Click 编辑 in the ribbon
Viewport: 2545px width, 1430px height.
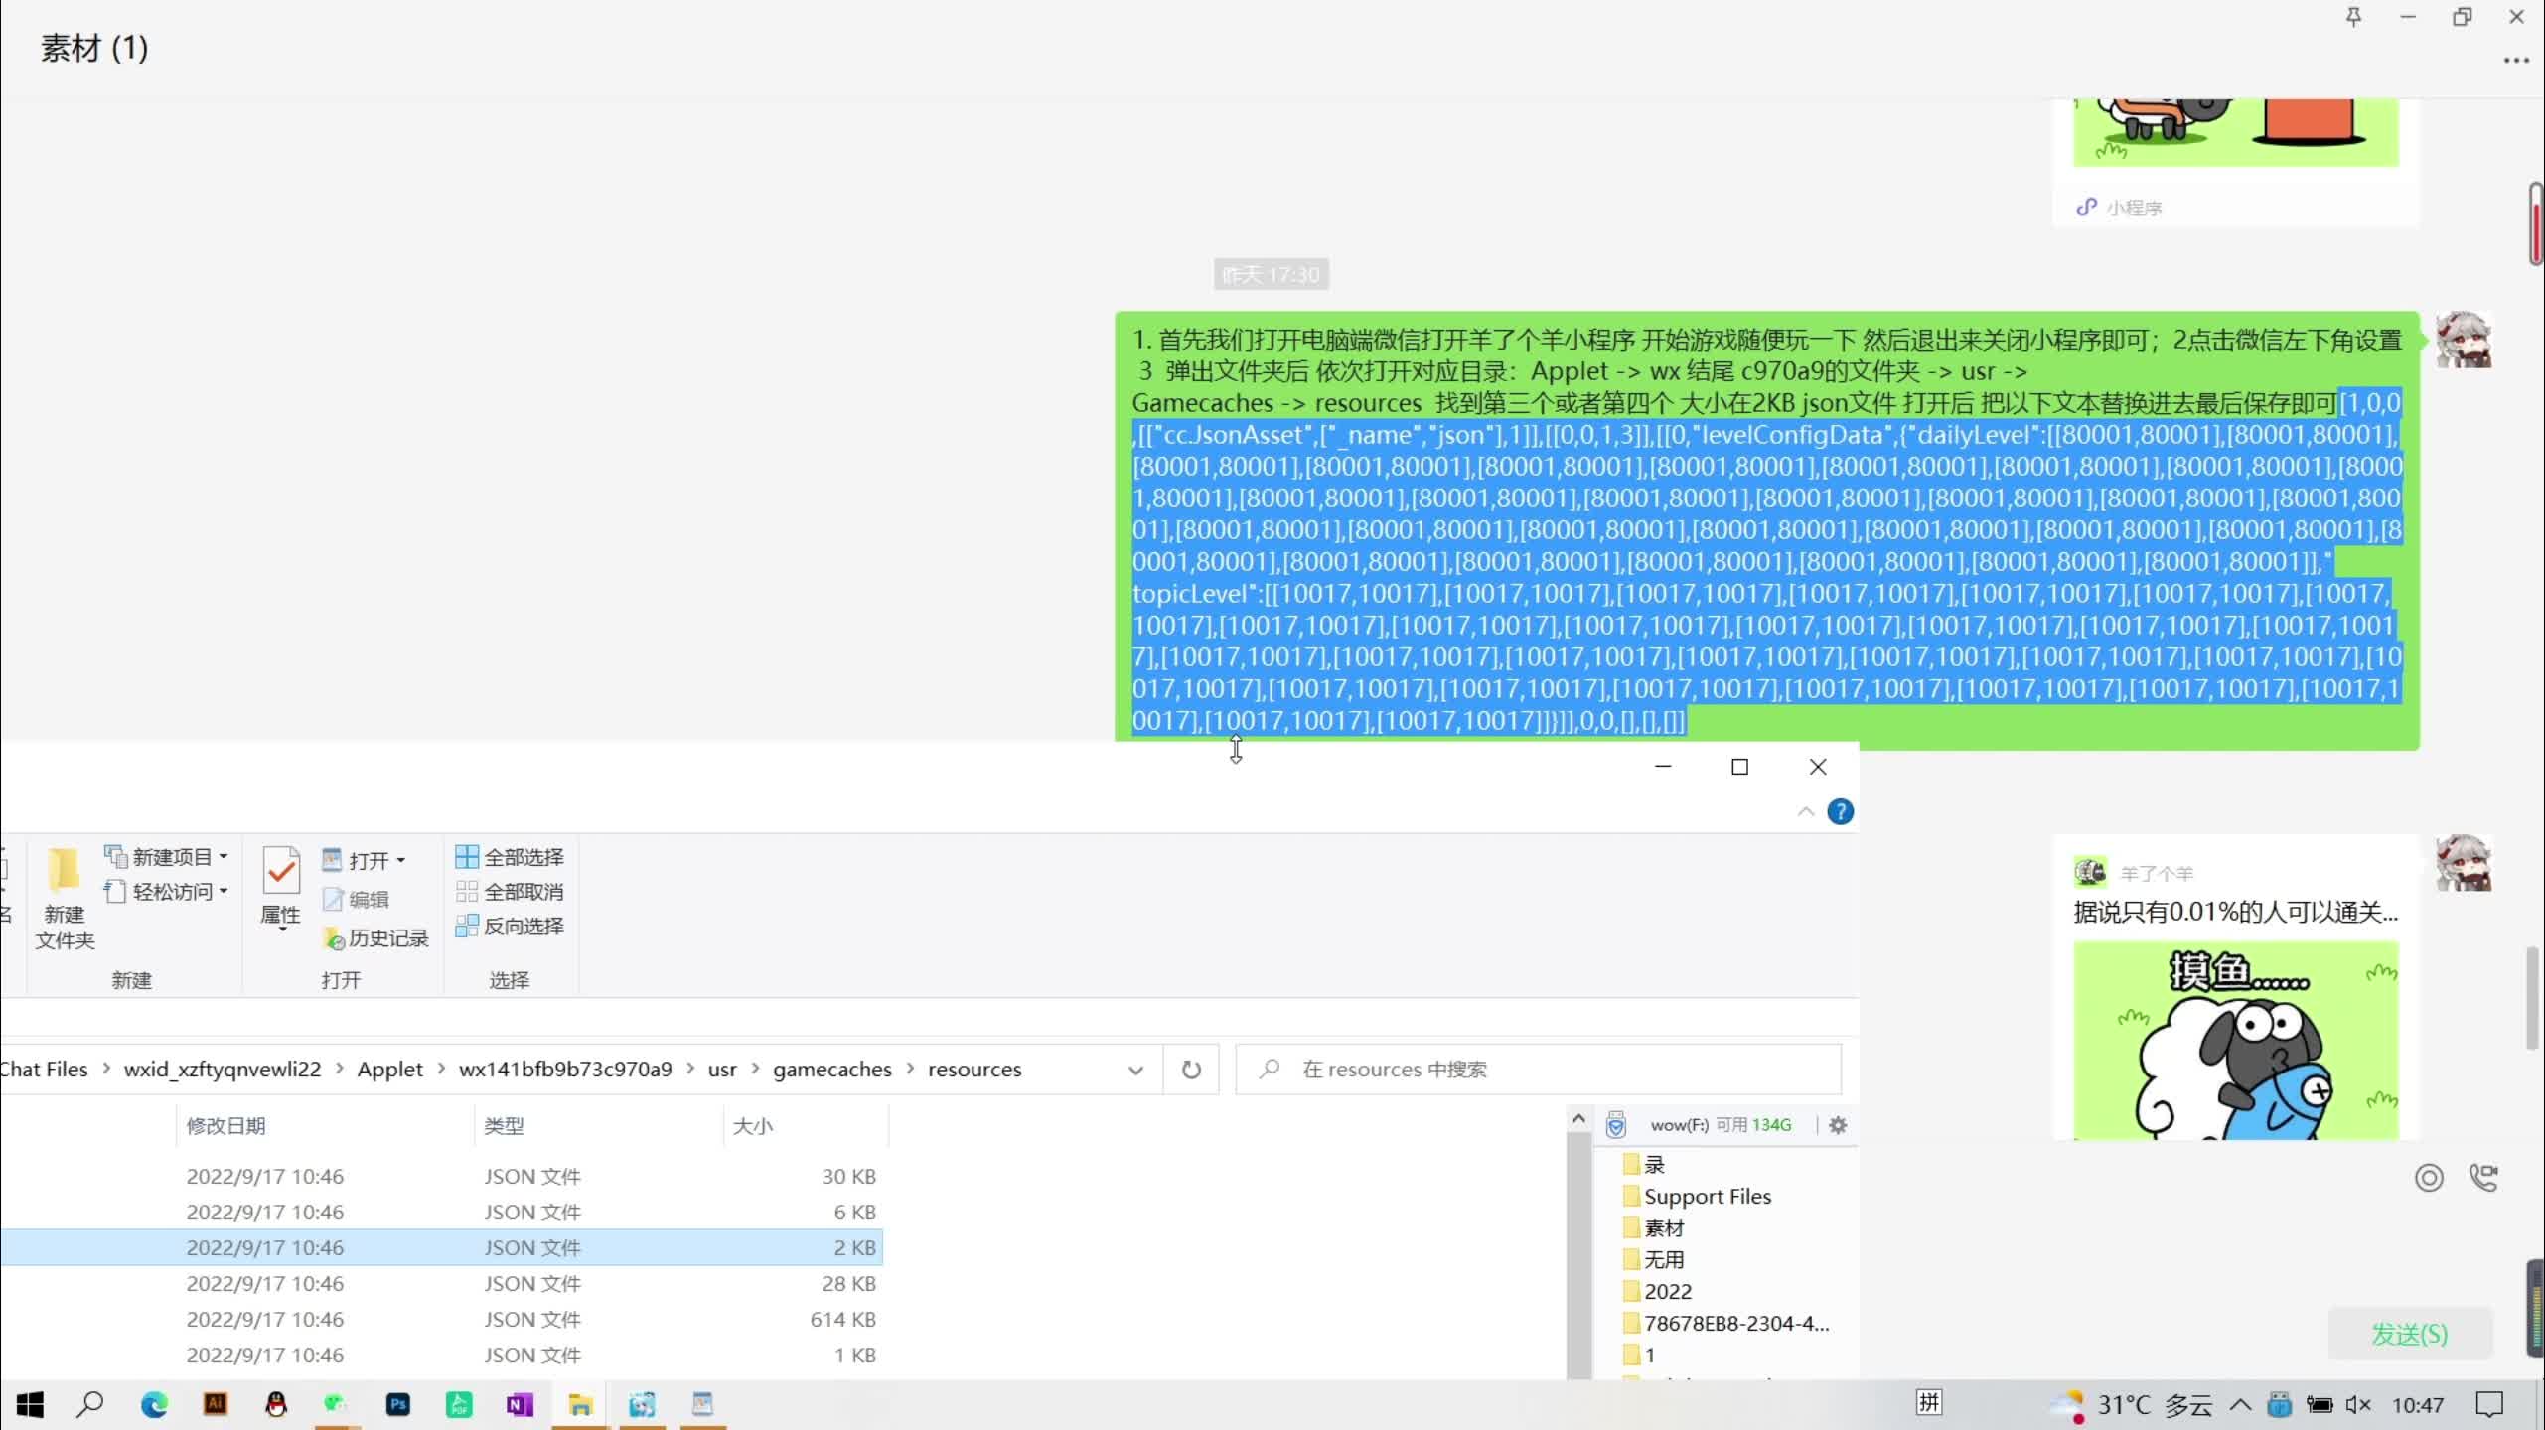pyautogui.click(x=356, y=899)
